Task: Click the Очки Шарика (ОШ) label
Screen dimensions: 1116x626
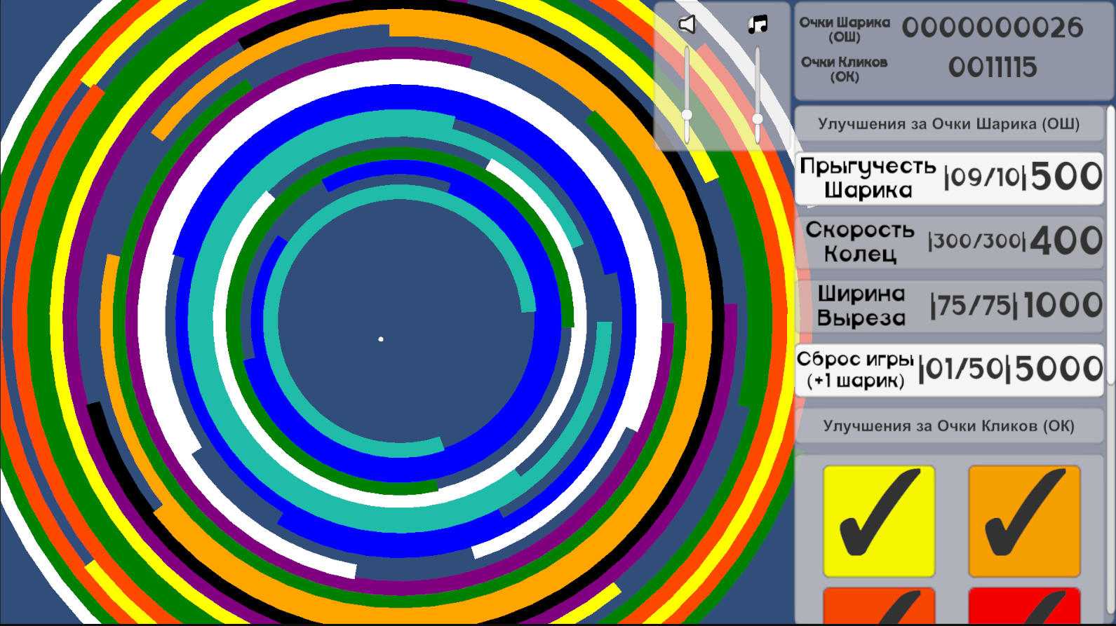Action: tap(845, 29)
